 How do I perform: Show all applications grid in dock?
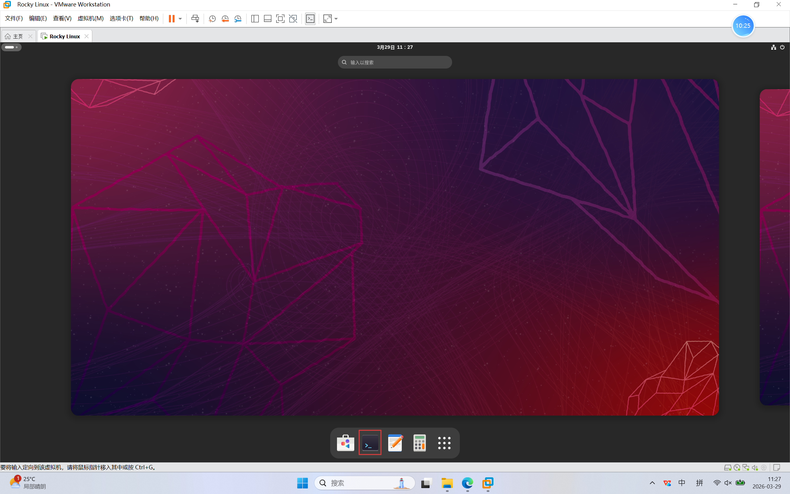coord(444,443)
